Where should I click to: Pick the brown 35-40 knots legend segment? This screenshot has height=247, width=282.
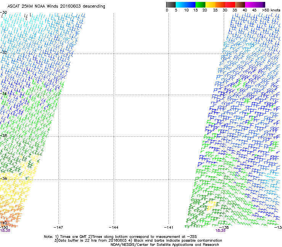click(240, 5)
